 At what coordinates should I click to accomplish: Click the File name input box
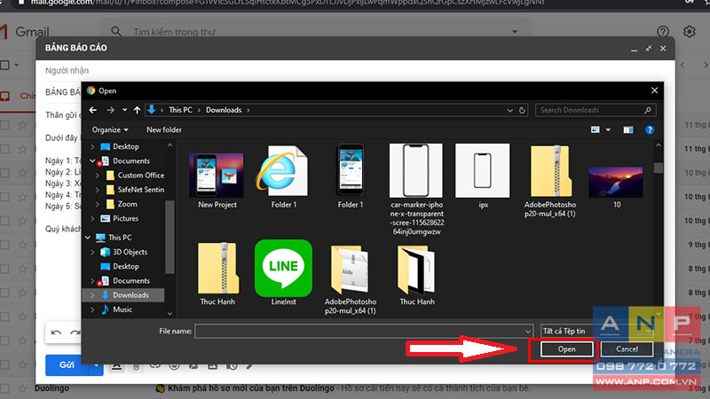[x=359, y=331]
